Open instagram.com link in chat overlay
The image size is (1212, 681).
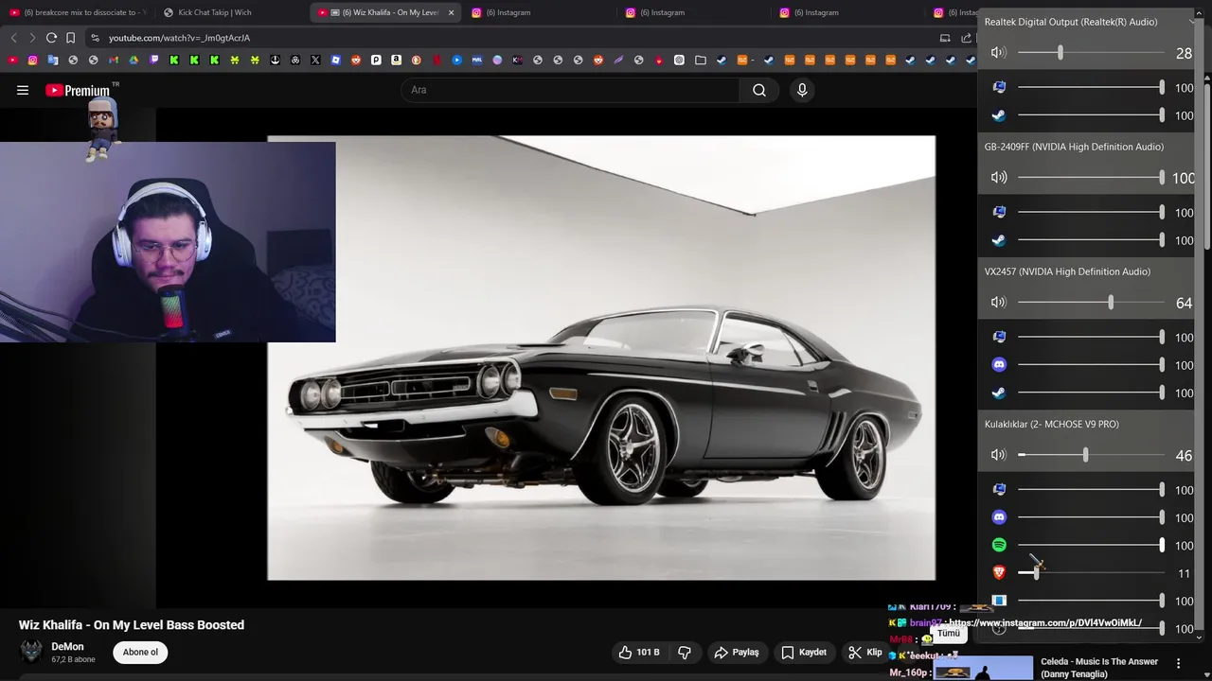pyautogui.click(x=1045, y=623)
